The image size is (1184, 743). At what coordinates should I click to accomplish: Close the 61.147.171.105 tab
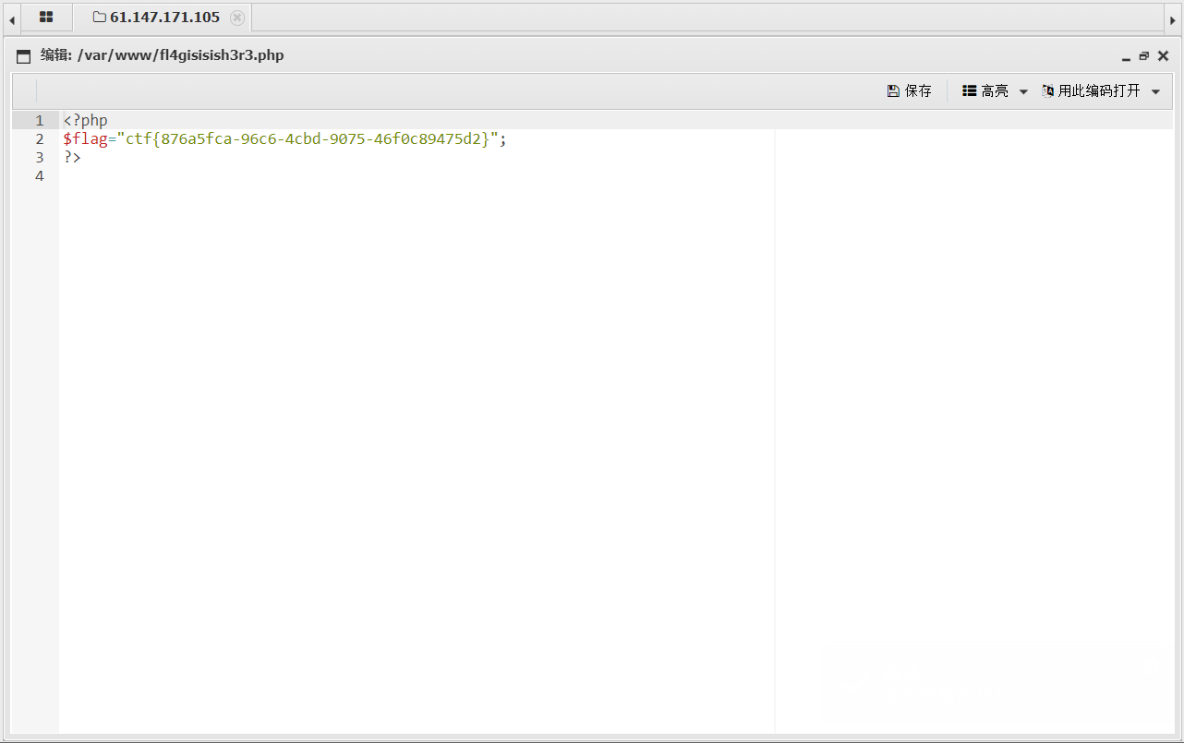[x=237, y=18]
